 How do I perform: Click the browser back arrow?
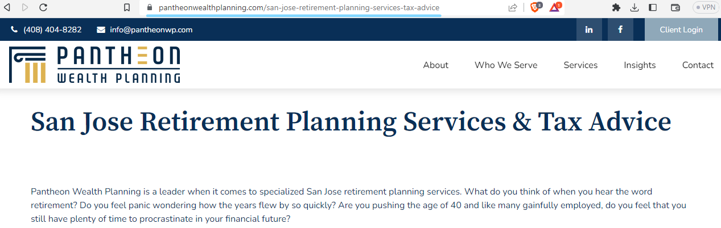point(8,7)
